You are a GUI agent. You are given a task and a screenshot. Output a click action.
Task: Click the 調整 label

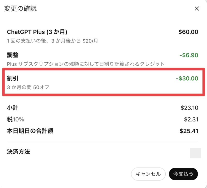(x=13, y=55)
